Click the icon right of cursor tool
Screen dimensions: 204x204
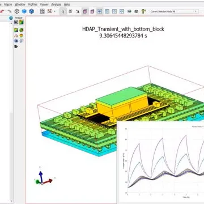[x=70, y=11]
